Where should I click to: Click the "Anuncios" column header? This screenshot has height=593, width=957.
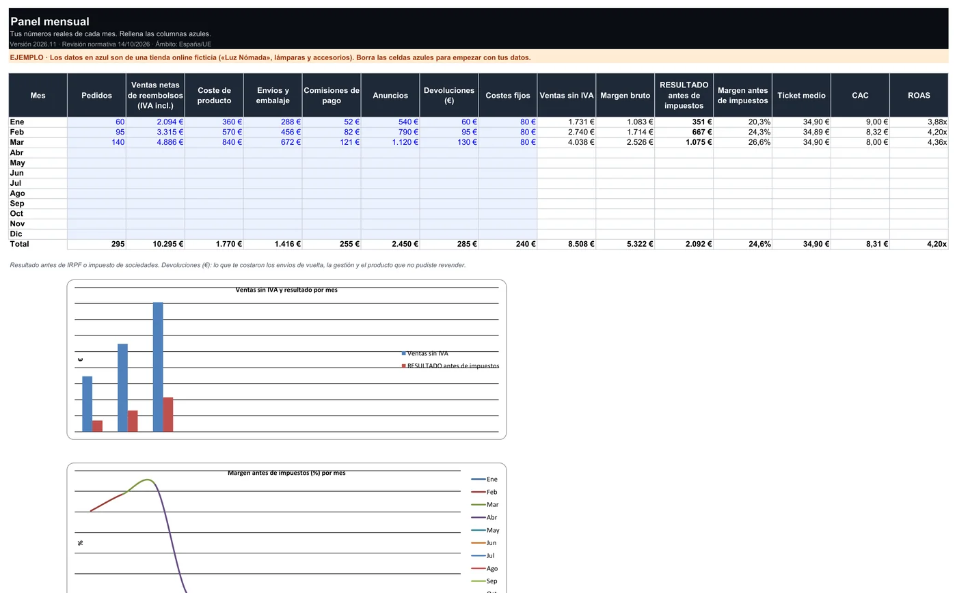pyautogui.click(x=390, y=96)
